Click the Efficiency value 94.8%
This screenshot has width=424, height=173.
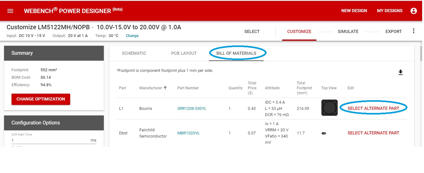pyautogui.click(x=46, y=85)
